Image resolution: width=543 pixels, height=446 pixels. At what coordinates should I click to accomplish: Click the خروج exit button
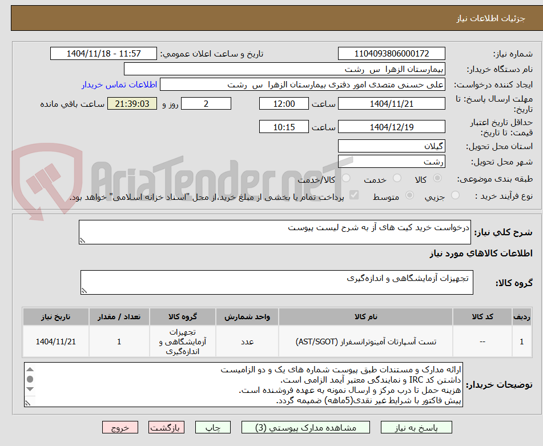pyautogui.click(x=120, y=427)
